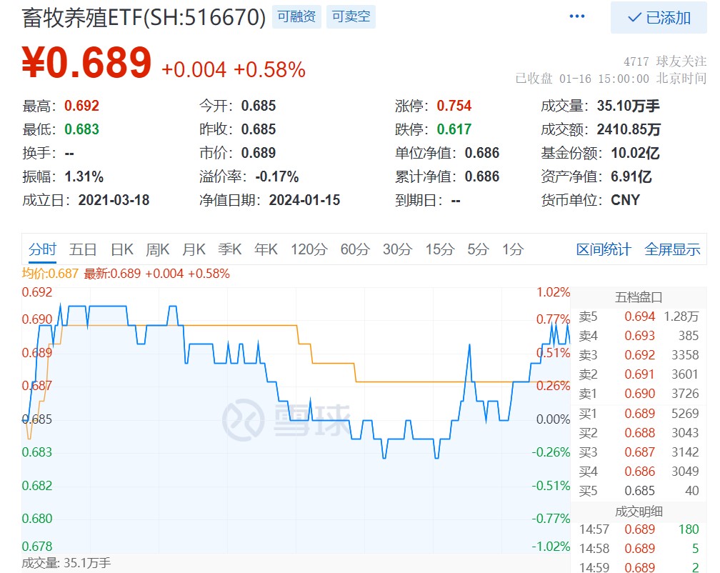Select the 买1 row with 5269
720x573 pixels.
(639, 414)
